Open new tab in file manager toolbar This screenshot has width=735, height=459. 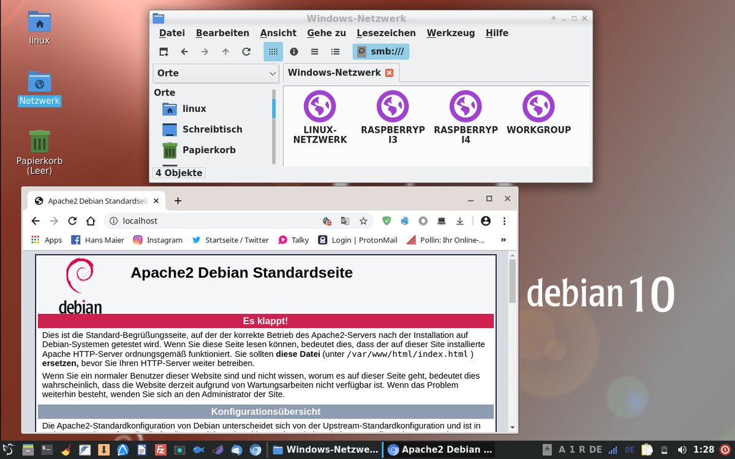[x=164, y=52]
